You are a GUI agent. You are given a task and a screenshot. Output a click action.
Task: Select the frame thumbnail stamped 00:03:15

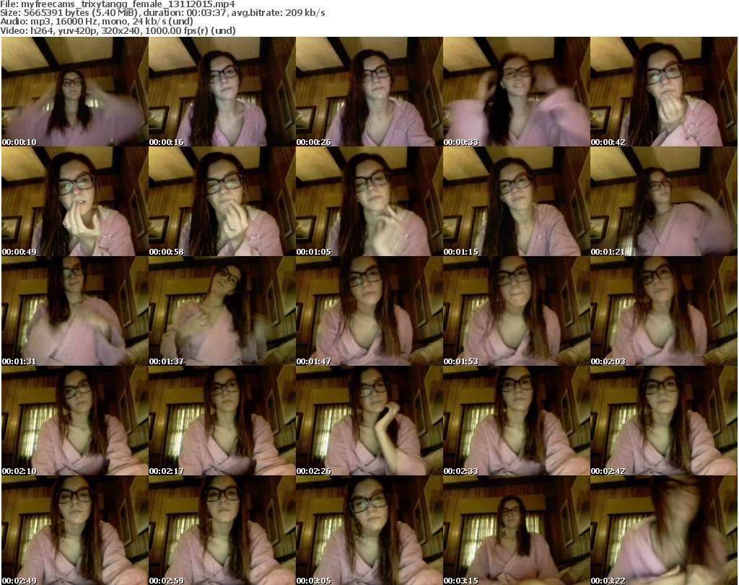pos(516,530)
